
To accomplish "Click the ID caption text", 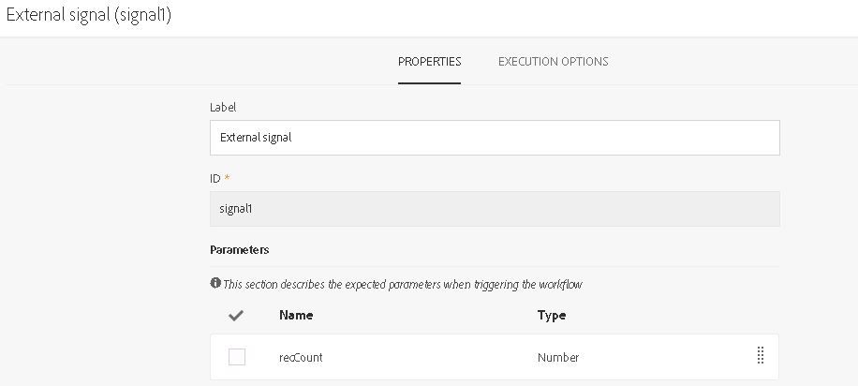I will click(215, 178).
